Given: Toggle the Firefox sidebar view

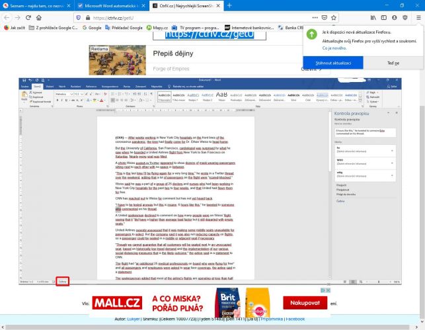Looking at the screenshot, I should [x=384, y=18].
